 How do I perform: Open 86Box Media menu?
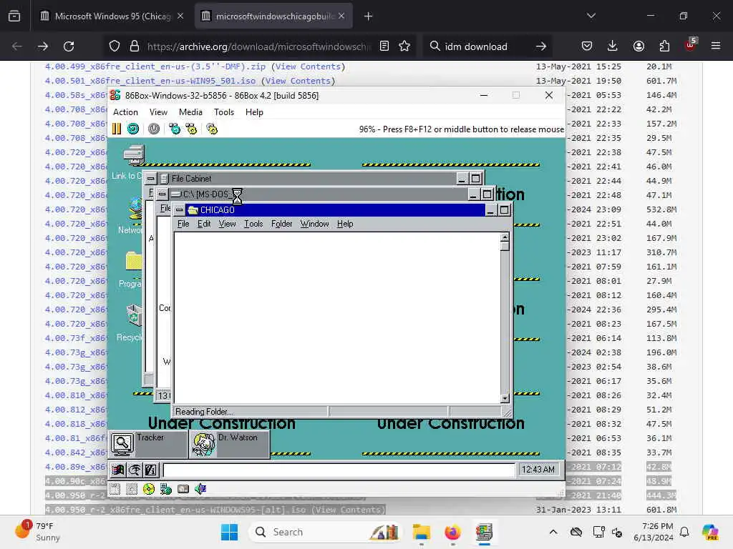(x=190, y=112)
